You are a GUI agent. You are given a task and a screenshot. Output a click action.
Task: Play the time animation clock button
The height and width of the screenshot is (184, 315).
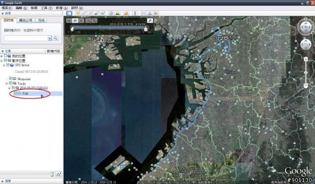tap(75, 21)
